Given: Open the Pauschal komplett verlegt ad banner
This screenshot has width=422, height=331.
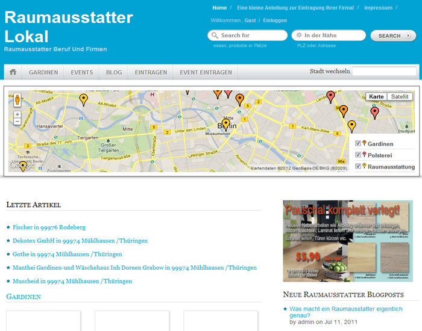Looking at the screenshot, I should point(348,241).
